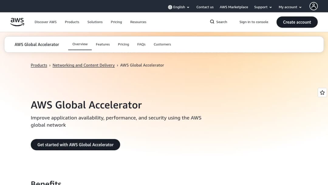Click Sign in to console

coord(254,22)
